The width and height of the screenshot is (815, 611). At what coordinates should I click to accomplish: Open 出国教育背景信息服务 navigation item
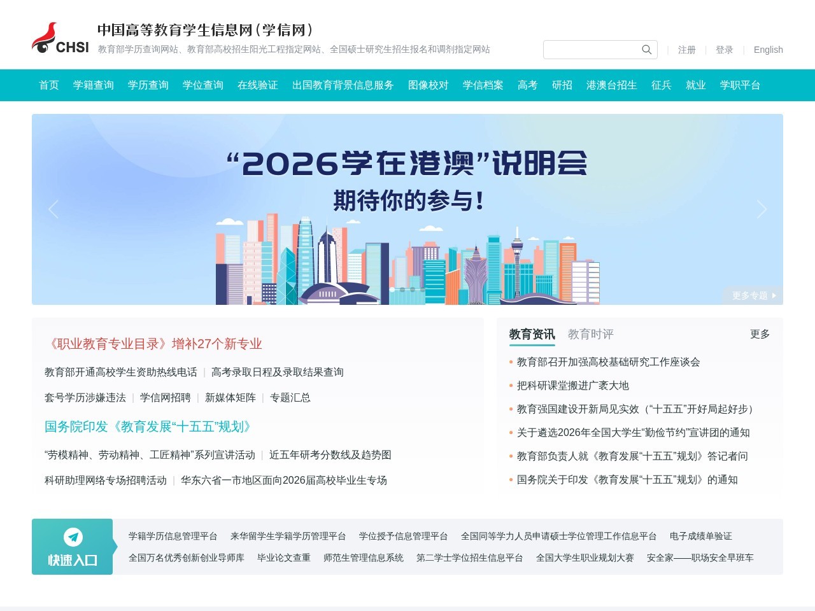(x=343, y=85)
